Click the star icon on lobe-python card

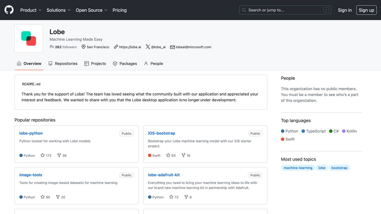pyautogui.click(x=43, y=155)
